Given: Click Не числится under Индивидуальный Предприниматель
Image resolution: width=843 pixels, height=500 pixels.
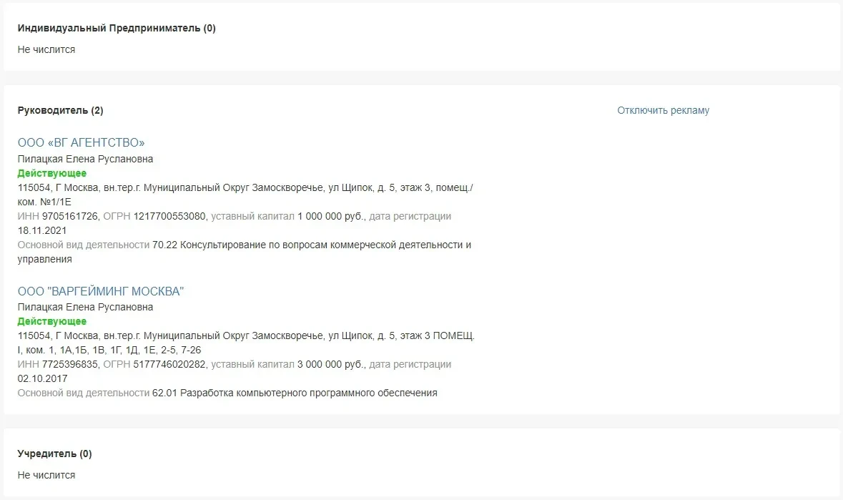Looking at the screenshot, I should pyautogui.click(x=46, y=50).
